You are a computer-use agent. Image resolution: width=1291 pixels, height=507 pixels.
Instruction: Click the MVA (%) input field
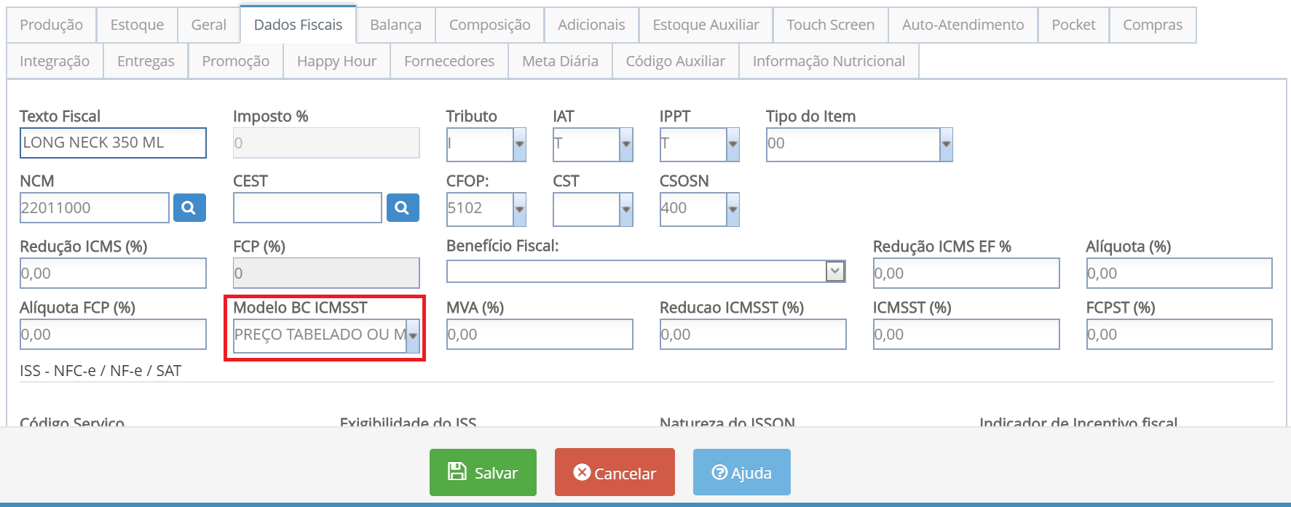[540, 335]
